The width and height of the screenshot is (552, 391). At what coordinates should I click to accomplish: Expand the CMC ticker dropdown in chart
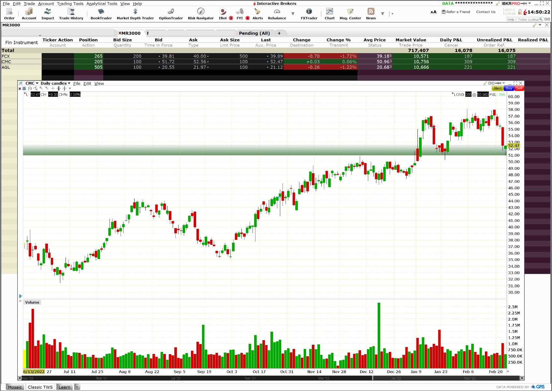pyautogui.click(x=37, y=83)
